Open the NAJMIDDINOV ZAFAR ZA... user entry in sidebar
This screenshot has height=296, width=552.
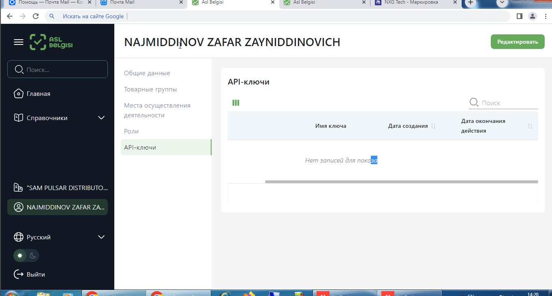[x=58, y=207]
